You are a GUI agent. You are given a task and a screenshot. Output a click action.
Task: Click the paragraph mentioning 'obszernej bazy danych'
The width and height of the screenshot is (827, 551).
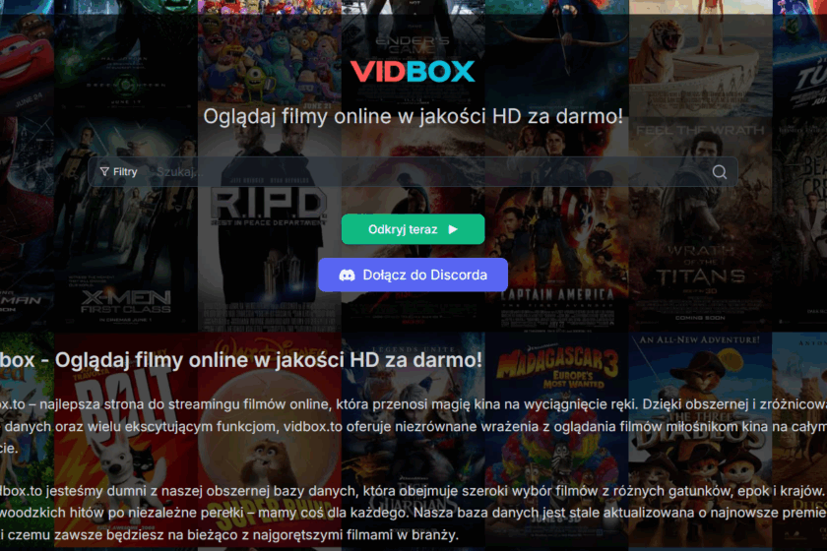click(413, 513)
